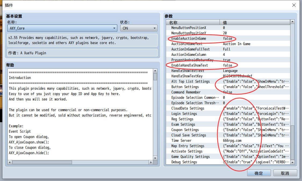Select the Activate Settings parameter row
Screen dimensions: 302x181
tap(228, 151)
